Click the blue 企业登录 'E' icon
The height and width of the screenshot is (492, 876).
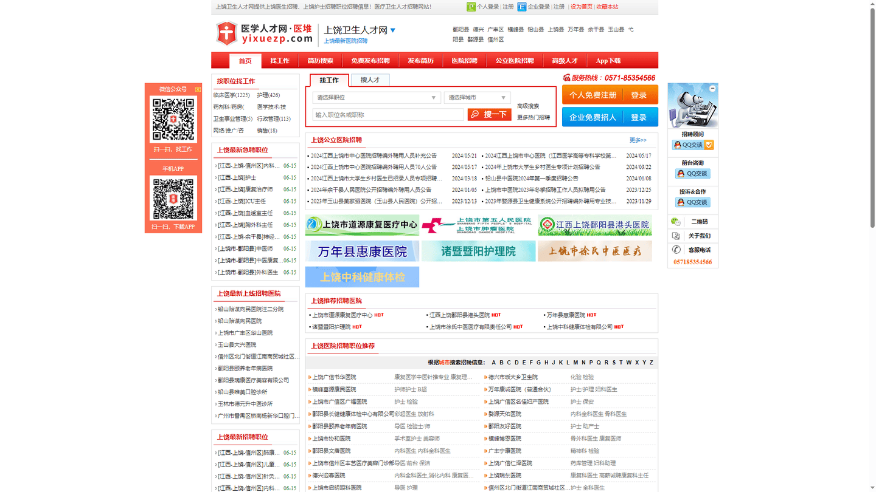pyautogui.click(x=521, y=7)
